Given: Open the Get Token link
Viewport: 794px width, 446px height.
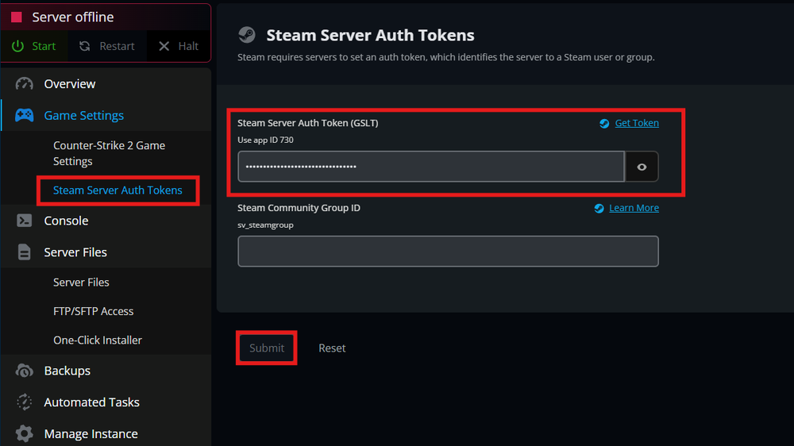Looking at the screenshot, I should coord(637,123).
